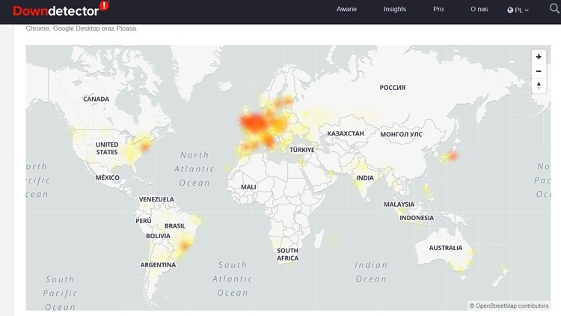Screen dimensions: 561x316
Task: Click the outage hotspot on US east coast
Action: [145, 146]
